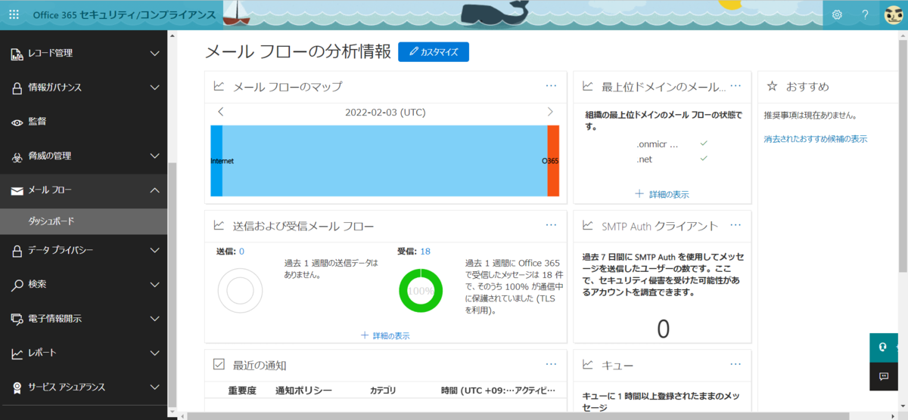Select ダッシュボード in the sidebar
Image resolution: width=908 pixels, height=420 pixels.
point(83,221)
